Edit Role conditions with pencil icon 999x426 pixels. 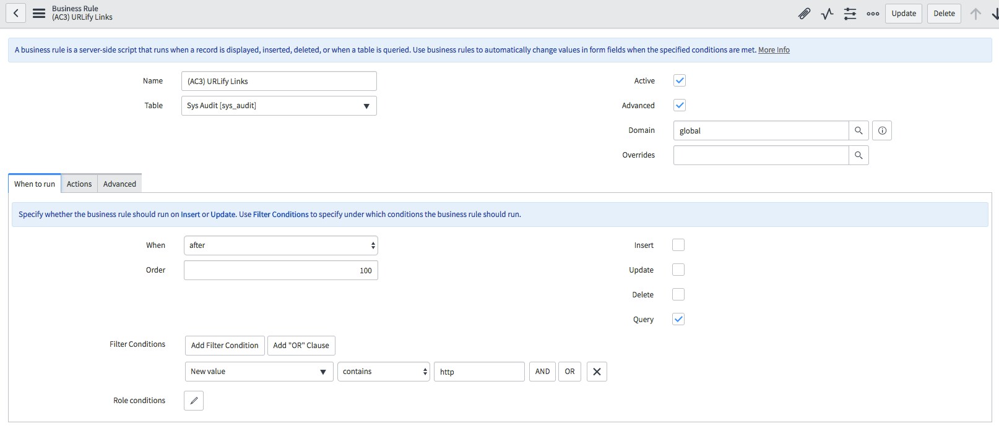pos(194,401)
